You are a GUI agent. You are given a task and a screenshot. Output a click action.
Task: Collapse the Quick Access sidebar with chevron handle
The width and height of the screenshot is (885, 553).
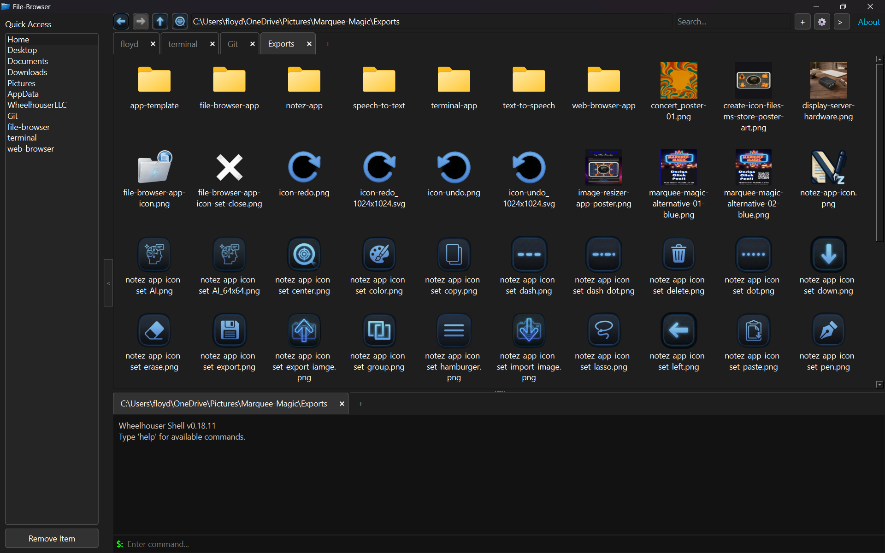(108, 283)
